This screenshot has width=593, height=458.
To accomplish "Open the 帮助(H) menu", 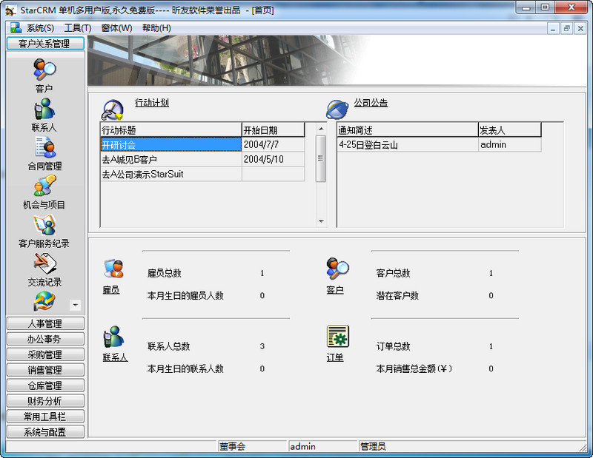I will [156, 28].
